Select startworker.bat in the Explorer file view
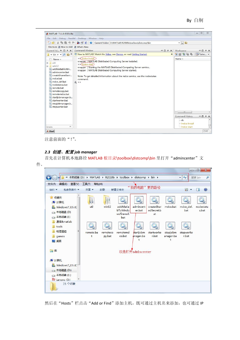Image resolution: width=240 pixels, height=340 pixels. tap(155, 230)
